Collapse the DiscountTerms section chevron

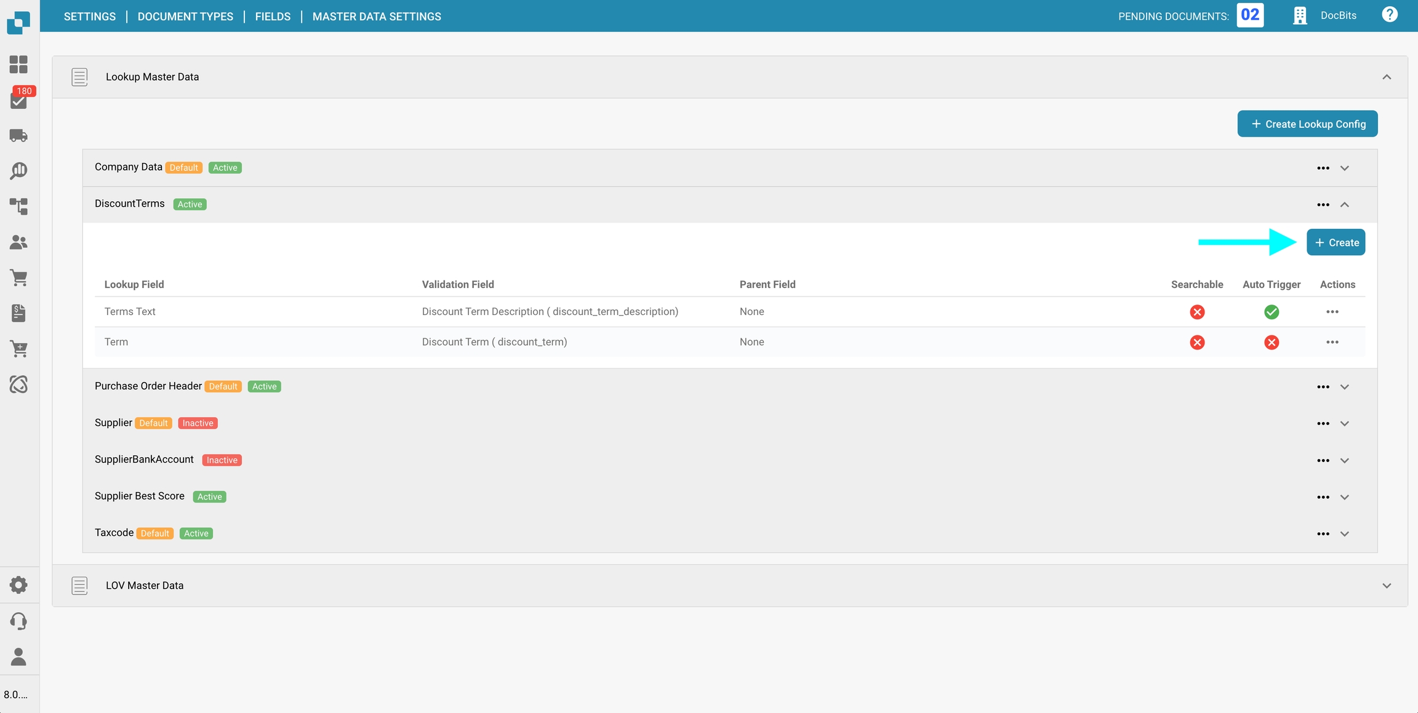[1345, 205]
